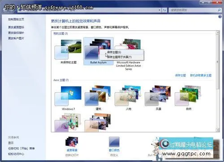Click the 更改计算机上的视觉效果和声音 heading
Screen dimensions: 224x162
pyautogui.click(x=76, y=21)
